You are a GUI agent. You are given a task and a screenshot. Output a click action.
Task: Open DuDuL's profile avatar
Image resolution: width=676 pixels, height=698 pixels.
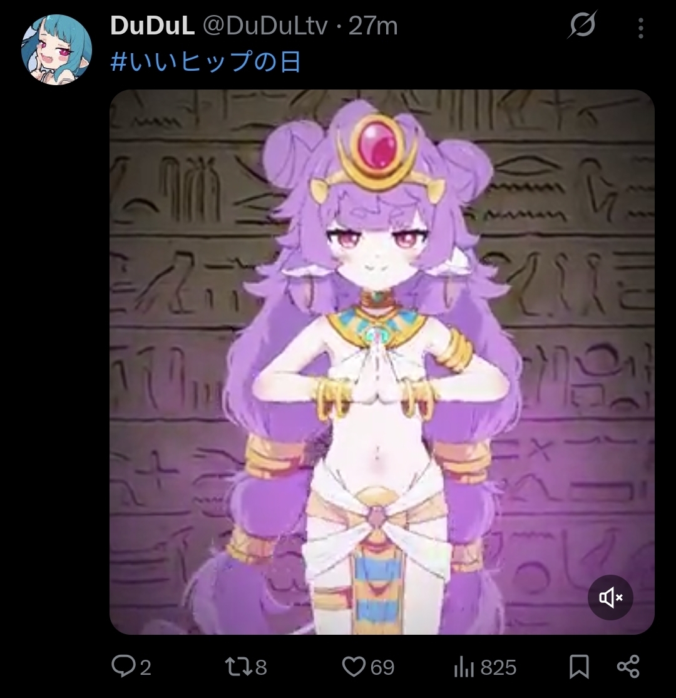[x=56, y=49]
